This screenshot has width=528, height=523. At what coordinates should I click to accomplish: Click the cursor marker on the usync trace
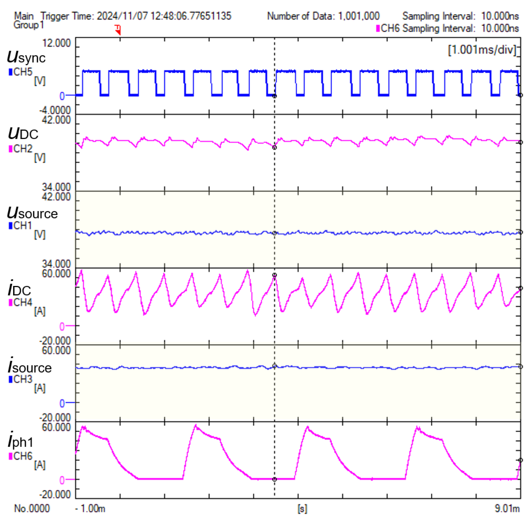coord(275,96)
